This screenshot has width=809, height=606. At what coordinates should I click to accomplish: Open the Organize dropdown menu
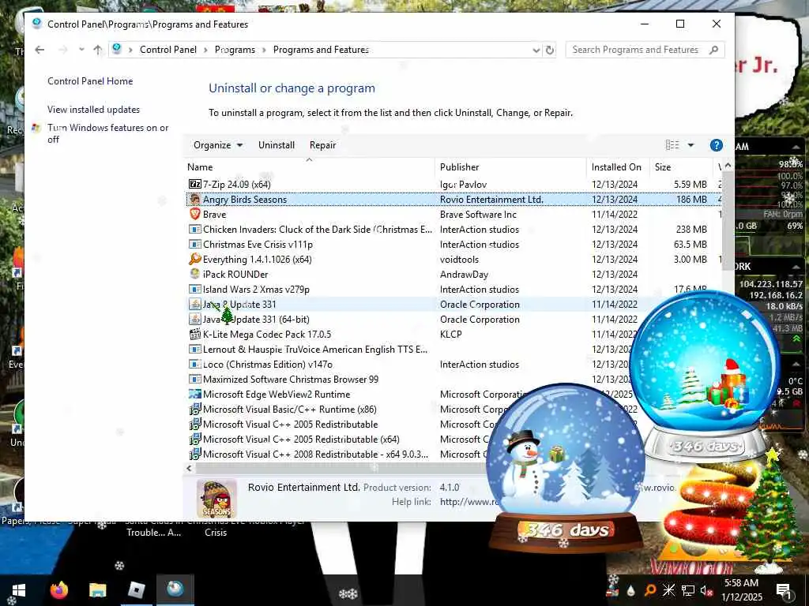click(x=218, y=145)
